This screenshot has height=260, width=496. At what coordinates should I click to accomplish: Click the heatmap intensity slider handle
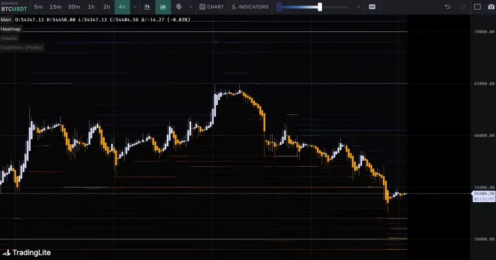pos(320,7)
